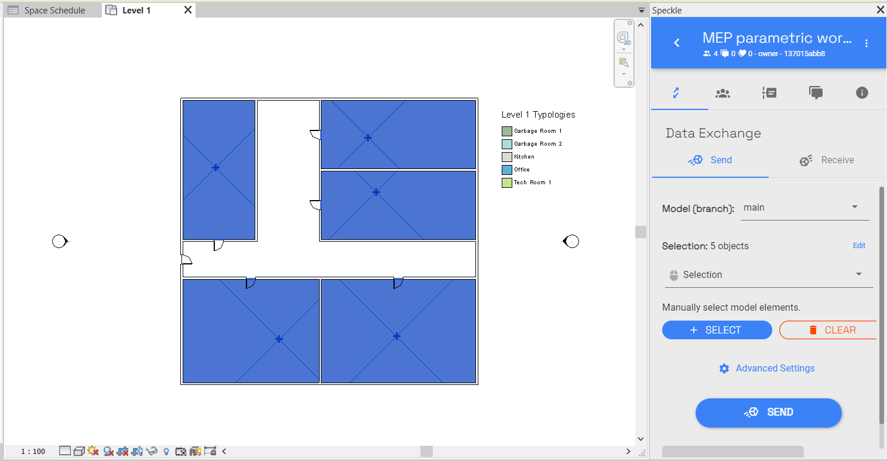Switch to the Receive tab

(827, 160)
